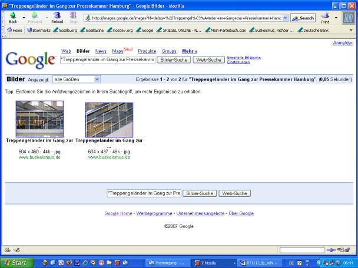Click the Anmelden sign-in link
Viewport: 358px width, 268px height.
pyautogui.click(x=343, y=43)
